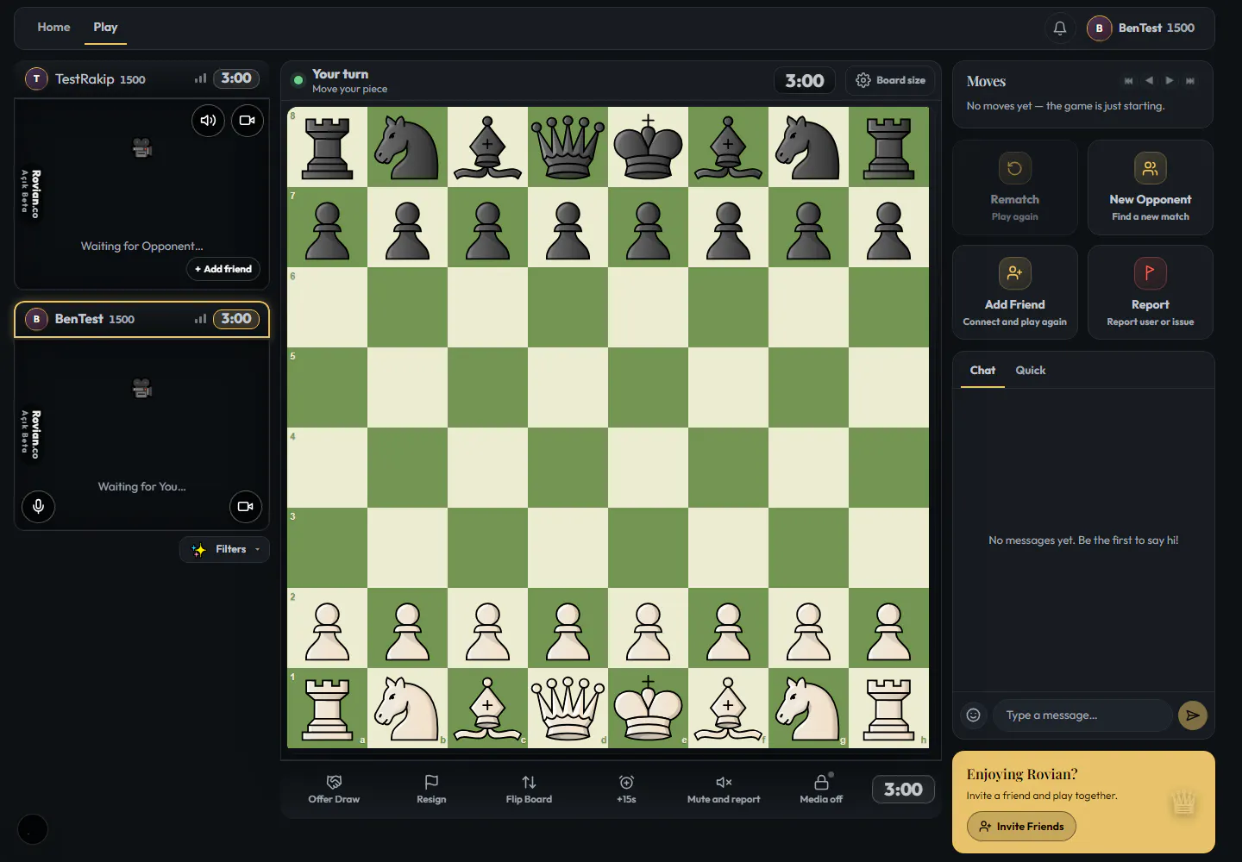Viewport: 1242px width, 862px height.
Task: Open the emoji picker in chat
Action: [973, 715]
